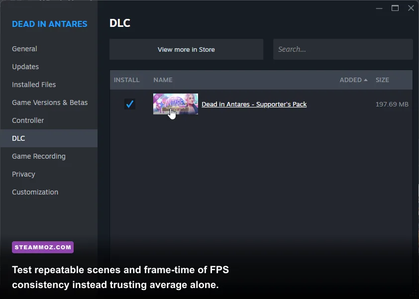Sort DLC list by Size column

pos(382,80)
